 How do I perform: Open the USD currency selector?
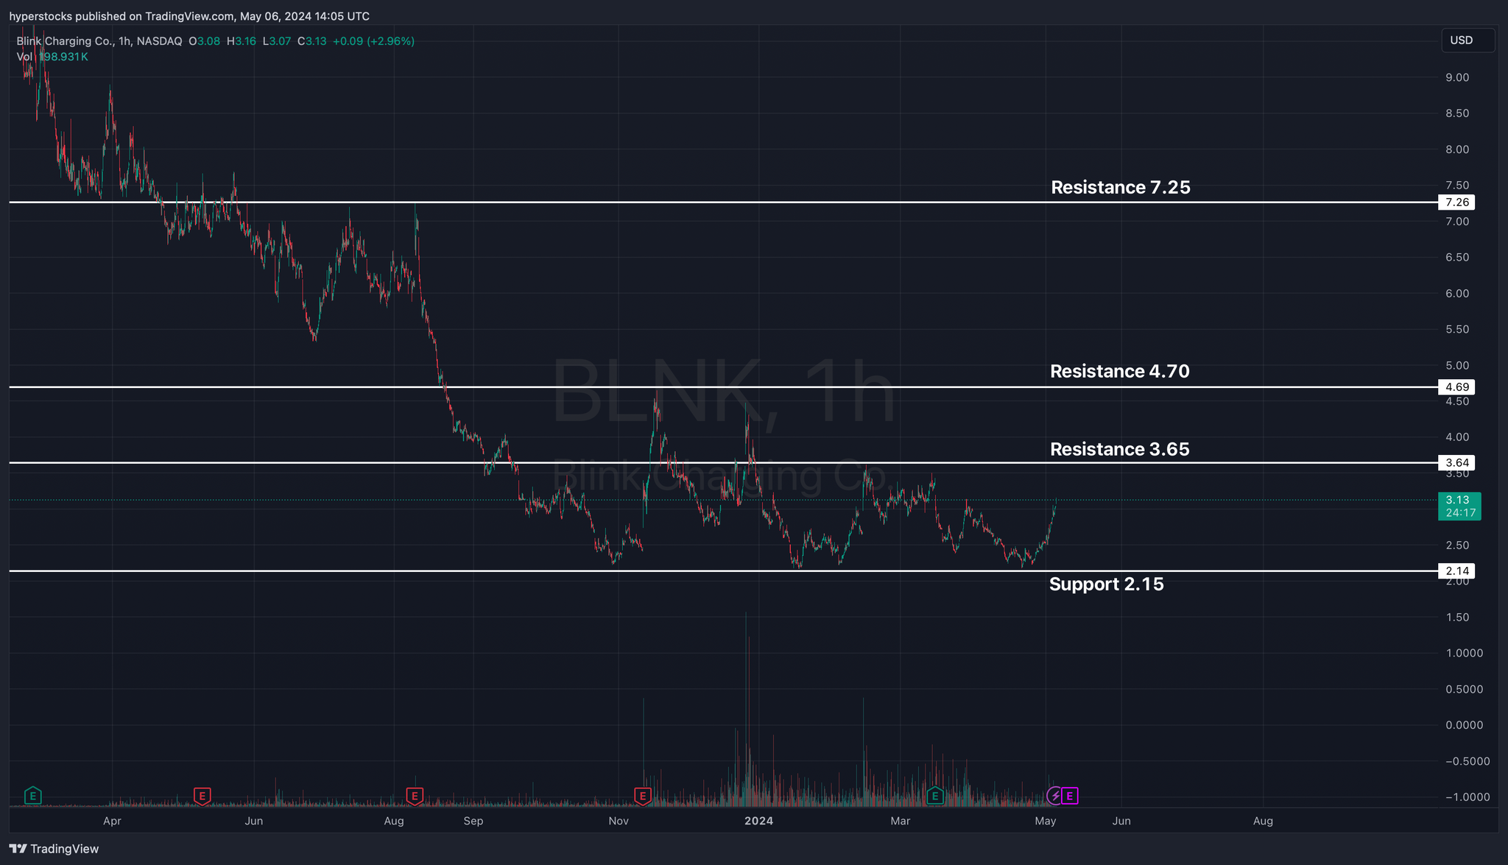pos(1467,40)
